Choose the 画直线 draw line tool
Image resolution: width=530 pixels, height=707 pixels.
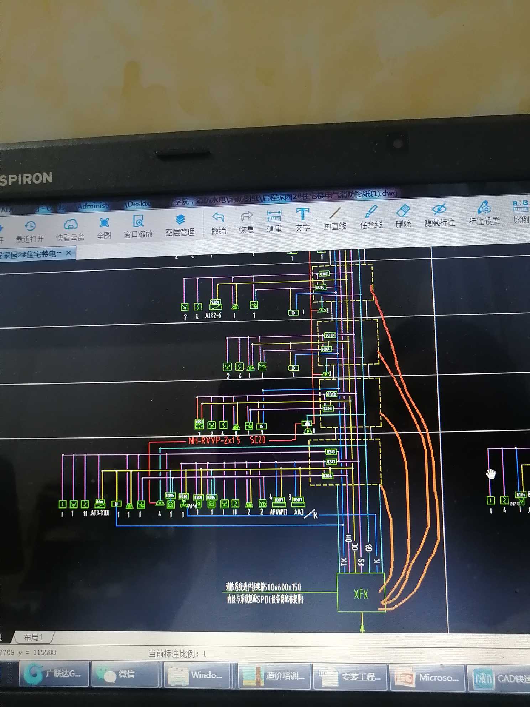(x=335, y=219)
